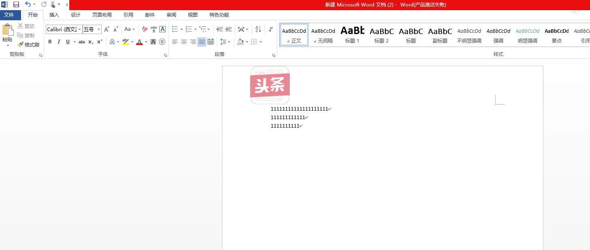Click the 头条 logo image in document

tap(269, 85)
